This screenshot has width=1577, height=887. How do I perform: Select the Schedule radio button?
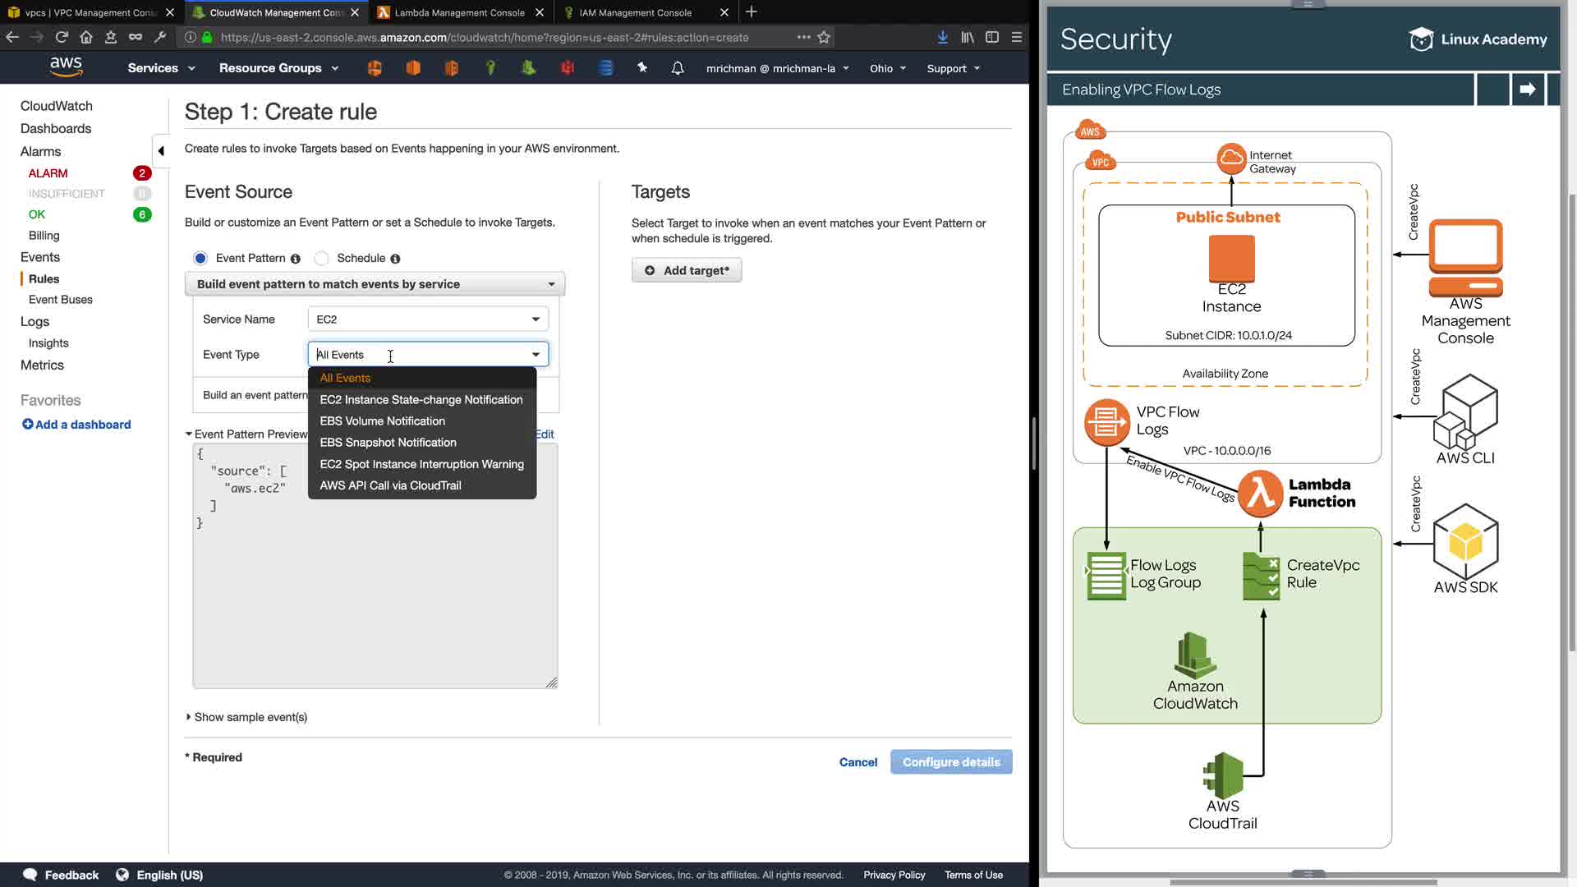coord(322,258)
